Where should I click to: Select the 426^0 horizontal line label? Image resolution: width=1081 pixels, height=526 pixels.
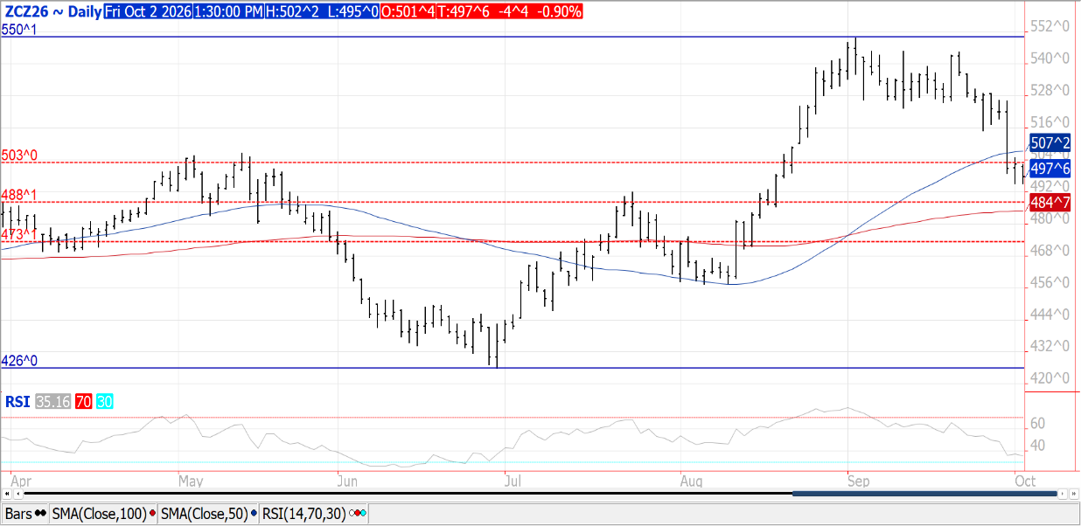[x=19, y=360]
